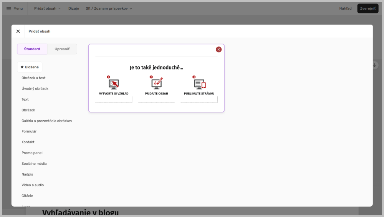
Task: Click the down arrow icon at right edge
Action: (375, 65)
